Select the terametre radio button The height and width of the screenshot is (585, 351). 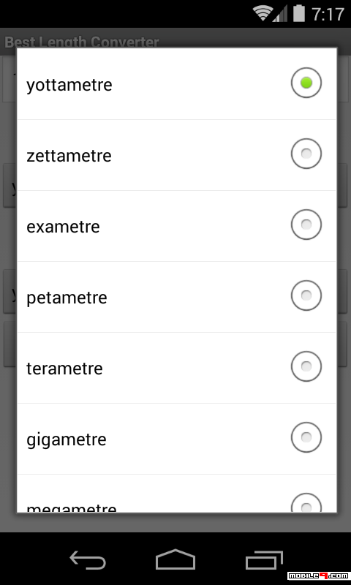pyautogui.click(x=306, y=366)
